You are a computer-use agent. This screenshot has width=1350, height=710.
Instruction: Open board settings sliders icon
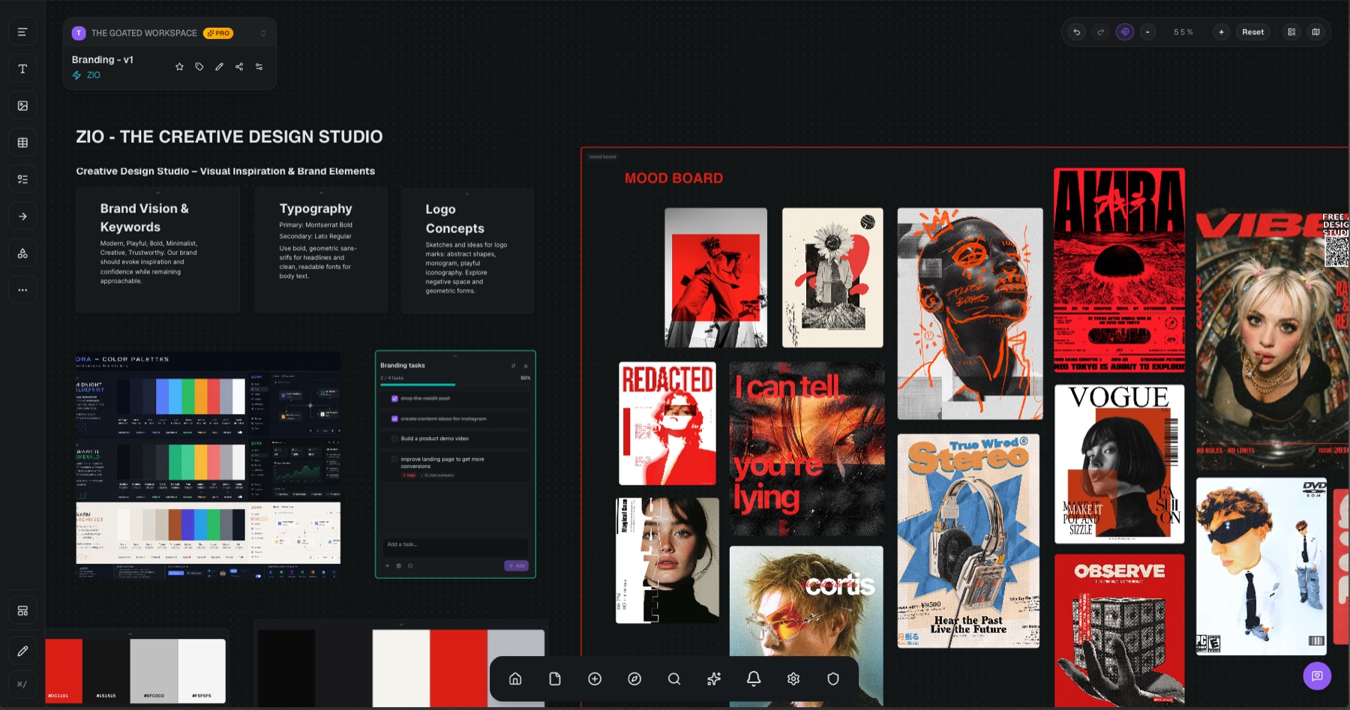coord(259,67)
